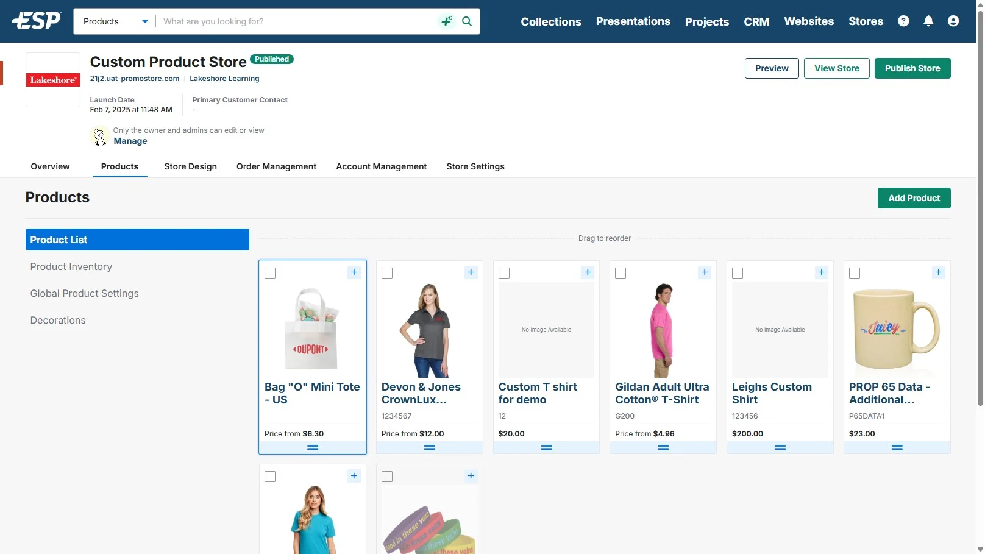The image size is (985, 554).
Task: Open Projects in the top navigation
Action: pyautogui.click(x=707, y=21)
